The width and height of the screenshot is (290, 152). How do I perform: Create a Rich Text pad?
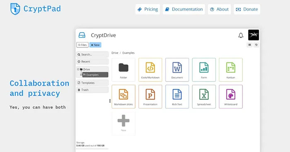[x=177, y=97]
